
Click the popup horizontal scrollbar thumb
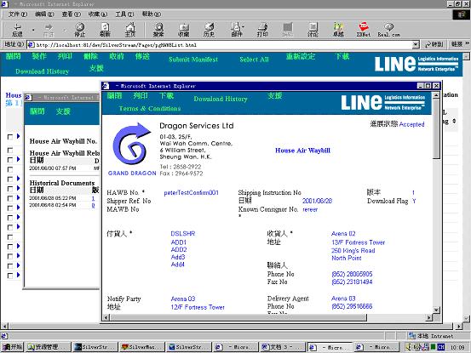(x=238, y=317)
